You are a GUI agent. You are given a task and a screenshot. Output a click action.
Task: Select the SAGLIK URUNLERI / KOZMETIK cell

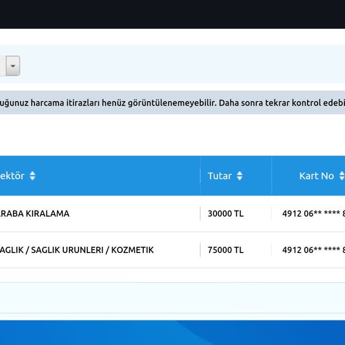click(77, 250)
